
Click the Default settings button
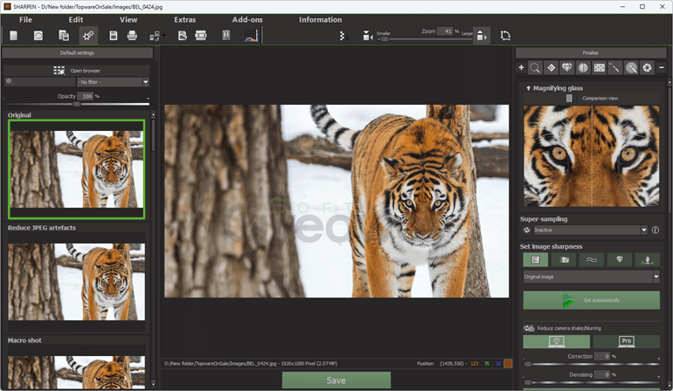click(x=77, y=52)
